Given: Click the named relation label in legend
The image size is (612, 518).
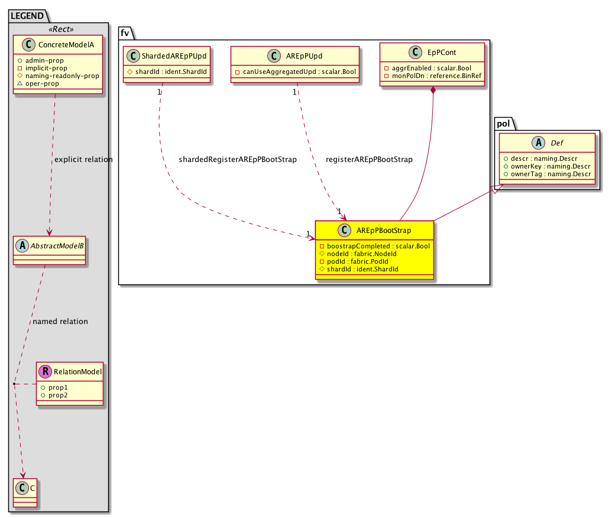Looking at the screenshot, I should coord(60,322).
